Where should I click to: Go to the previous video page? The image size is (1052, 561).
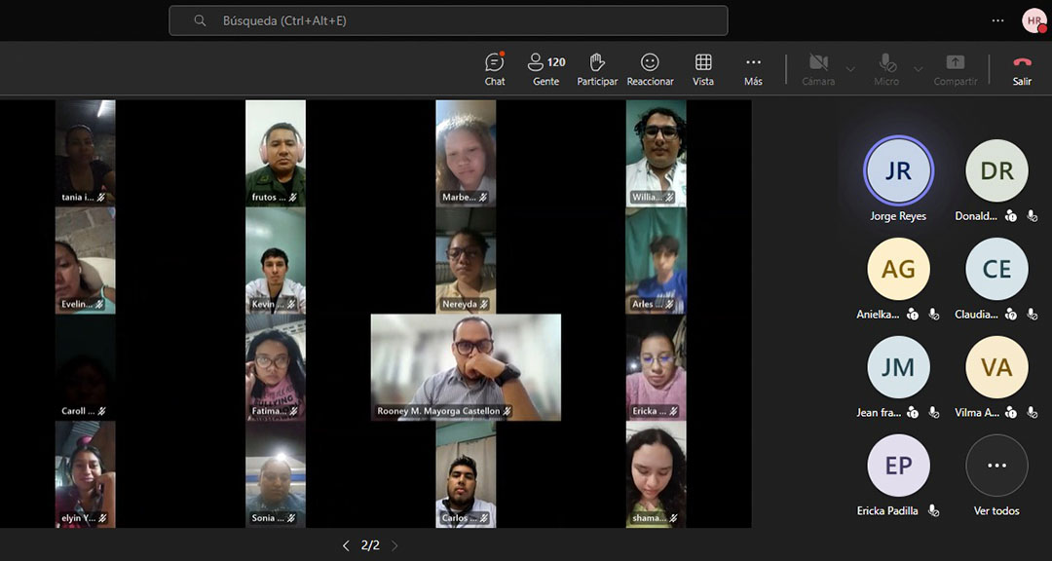coord(346,545)
